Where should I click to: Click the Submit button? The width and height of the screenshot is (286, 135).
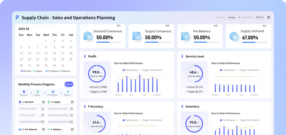coord(69,84)
